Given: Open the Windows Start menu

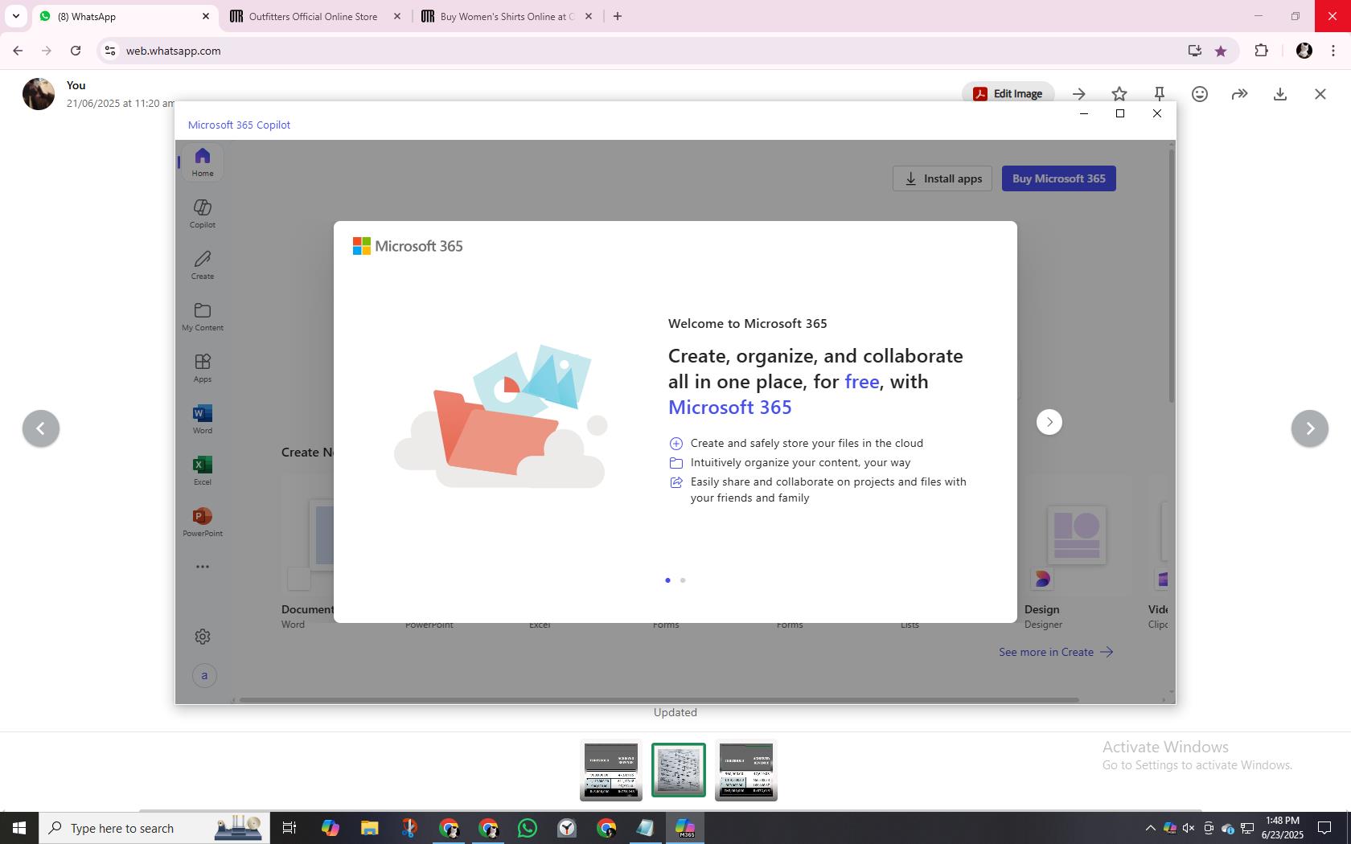Looking at the screenshot, I should pos(19,828).
